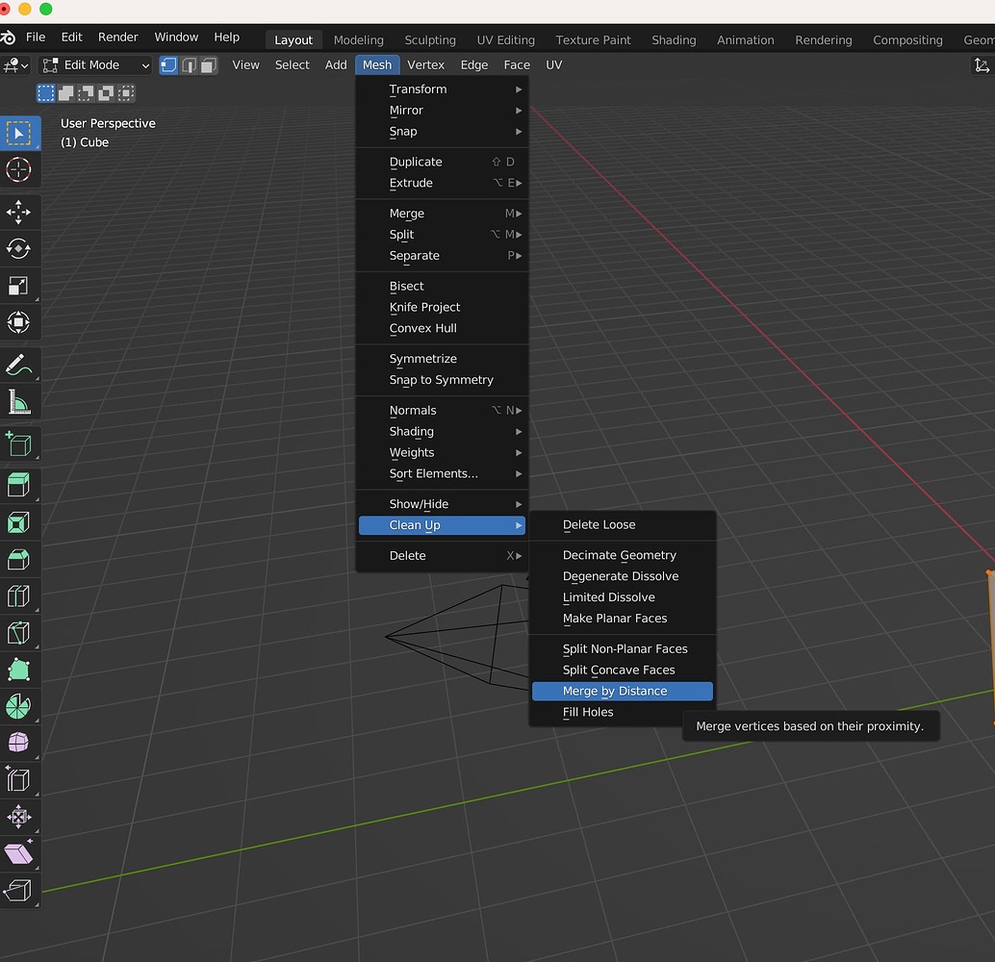Choose the Extrude Region tool
995x962 pixels.
(21, 485)
